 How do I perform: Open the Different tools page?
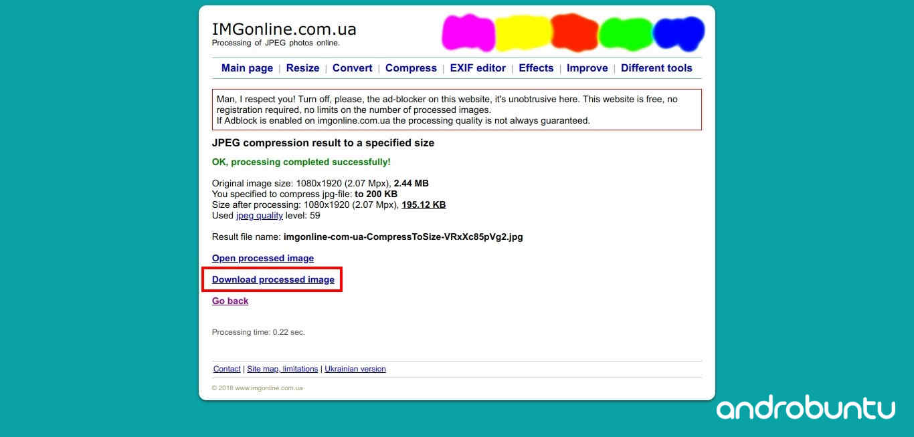point(656,68)
